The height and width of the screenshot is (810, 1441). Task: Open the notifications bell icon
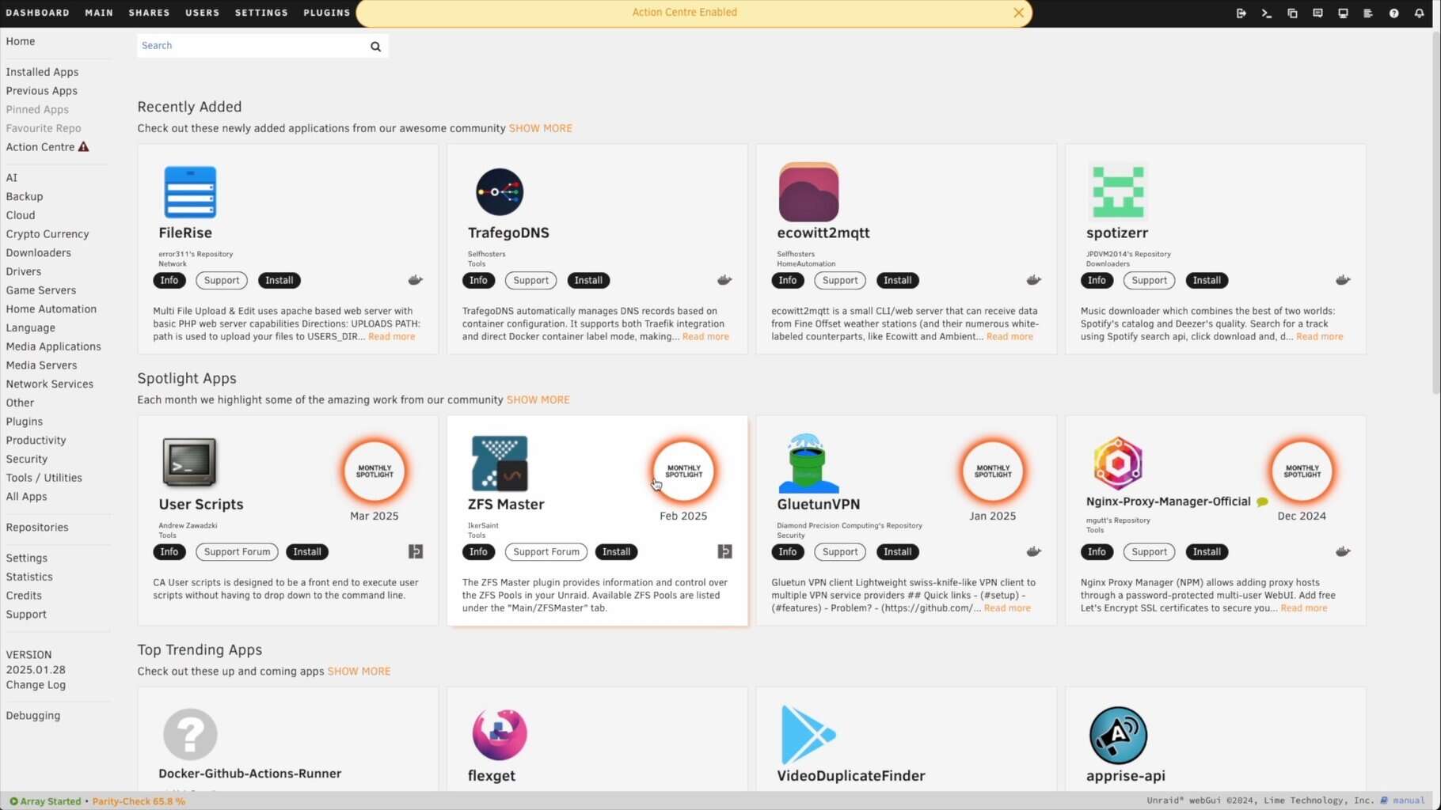(1419, 13)
